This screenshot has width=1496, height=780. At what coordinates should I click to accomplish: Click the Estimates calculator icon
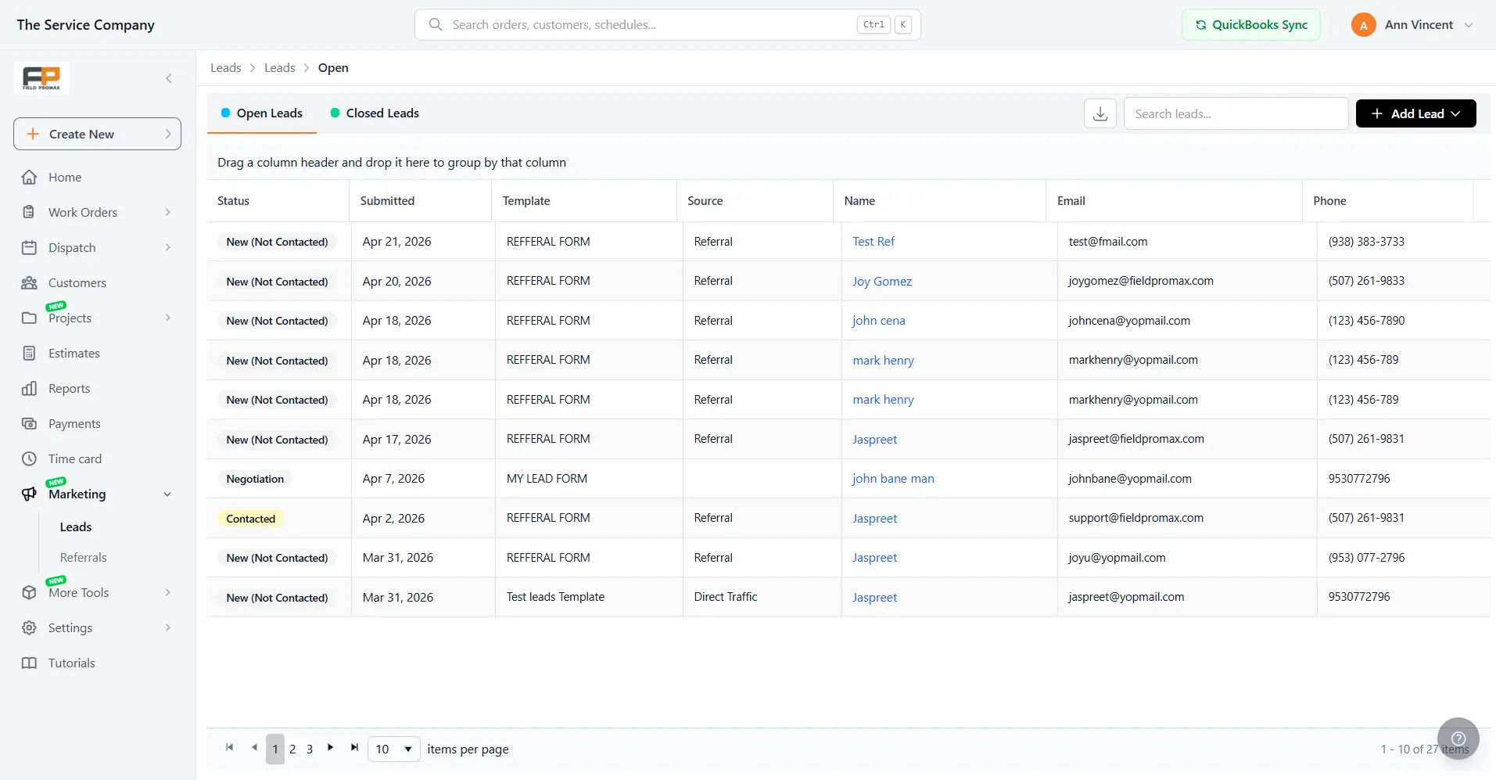click(x=29, y=353)
